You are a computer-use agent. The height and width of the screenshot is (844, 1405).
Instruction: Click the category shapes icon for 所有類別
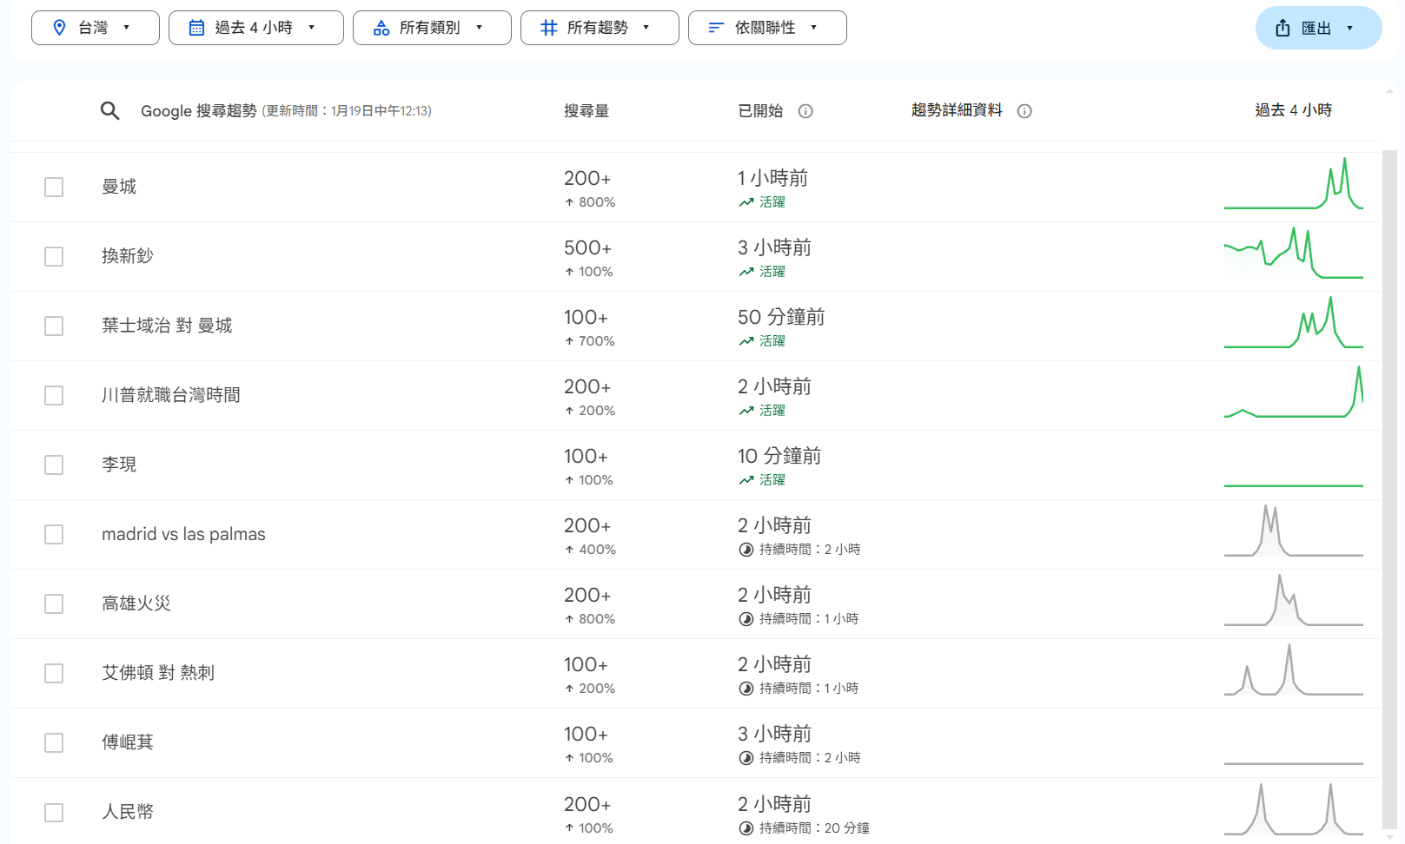click(x=381, y=28)
